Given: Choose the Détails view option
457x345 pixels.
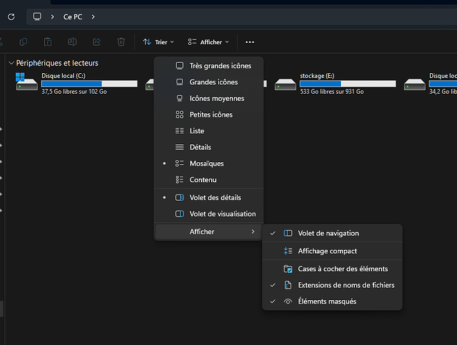Looking at the screenshot, I should pos(200,147).
